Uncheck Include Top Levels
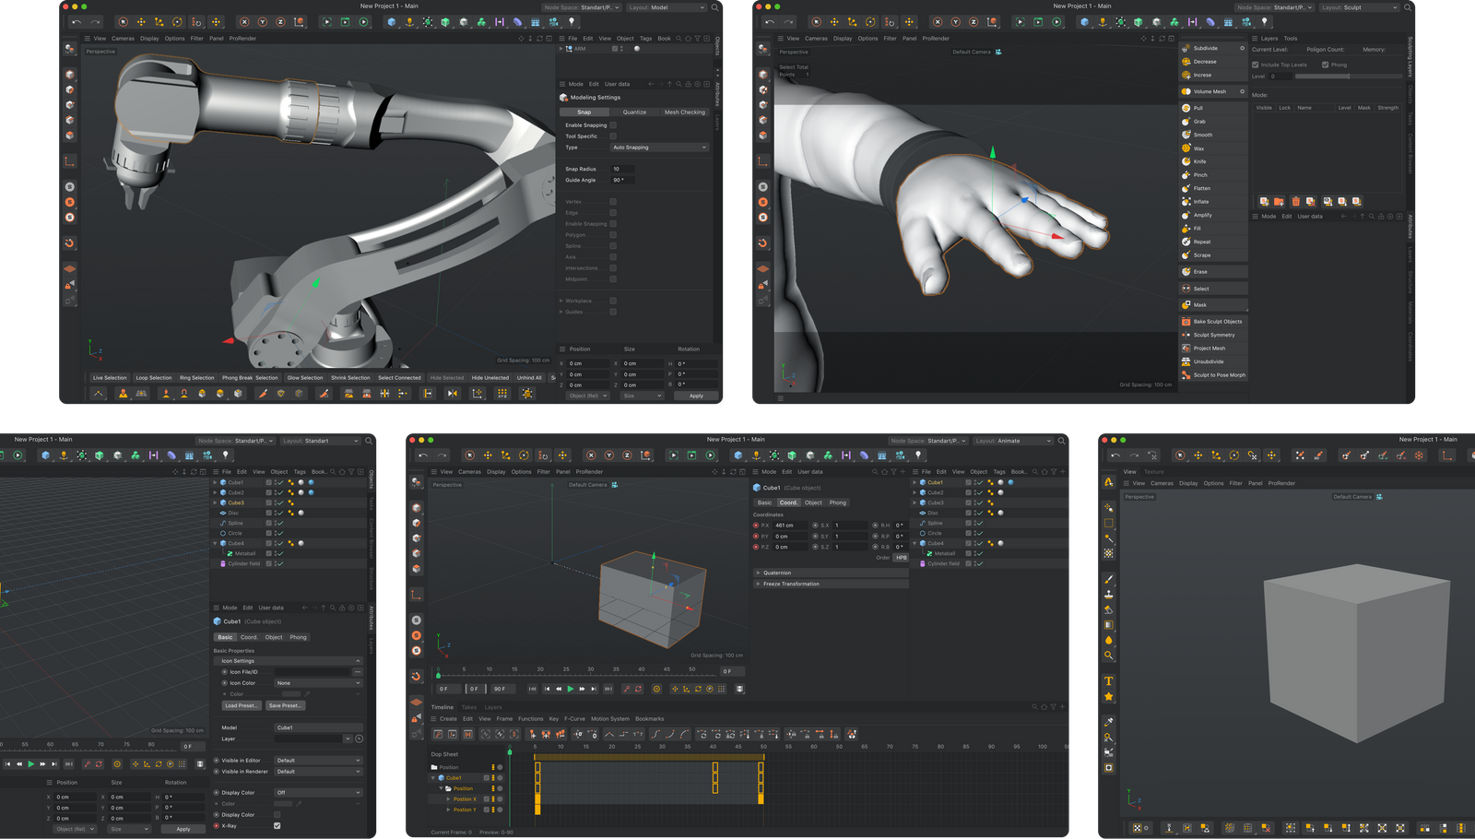 coord(1256,65)
